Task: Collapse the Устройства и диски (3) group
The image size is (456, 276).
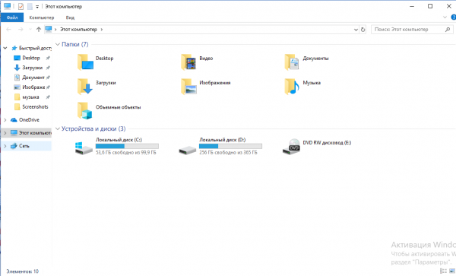Action: click(58, 128)
